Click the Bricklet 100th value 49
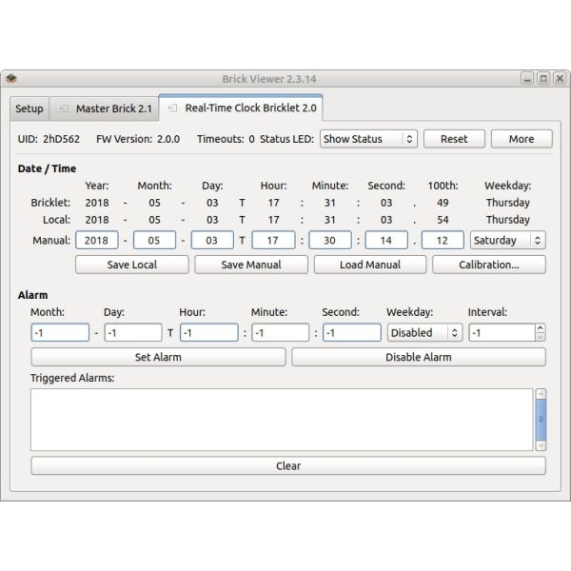The height and width of the screenshot is (571, 571). tap(443, 203)
